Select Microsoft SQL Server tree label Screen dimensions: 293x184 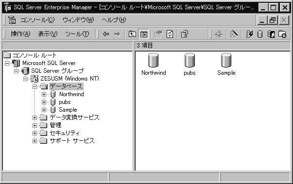click(x=49, y=63)
